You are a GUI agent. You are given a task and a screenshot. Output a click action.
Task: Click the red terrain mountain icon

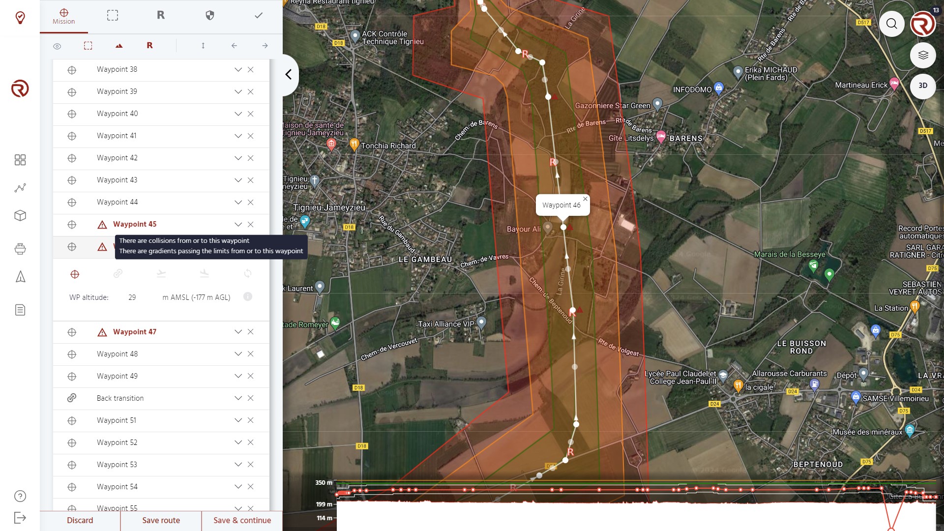[119, 46]
